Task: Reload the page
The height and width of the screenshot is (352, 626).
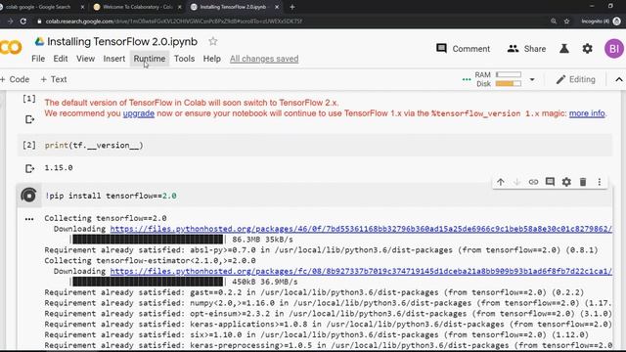Action: 22,22
